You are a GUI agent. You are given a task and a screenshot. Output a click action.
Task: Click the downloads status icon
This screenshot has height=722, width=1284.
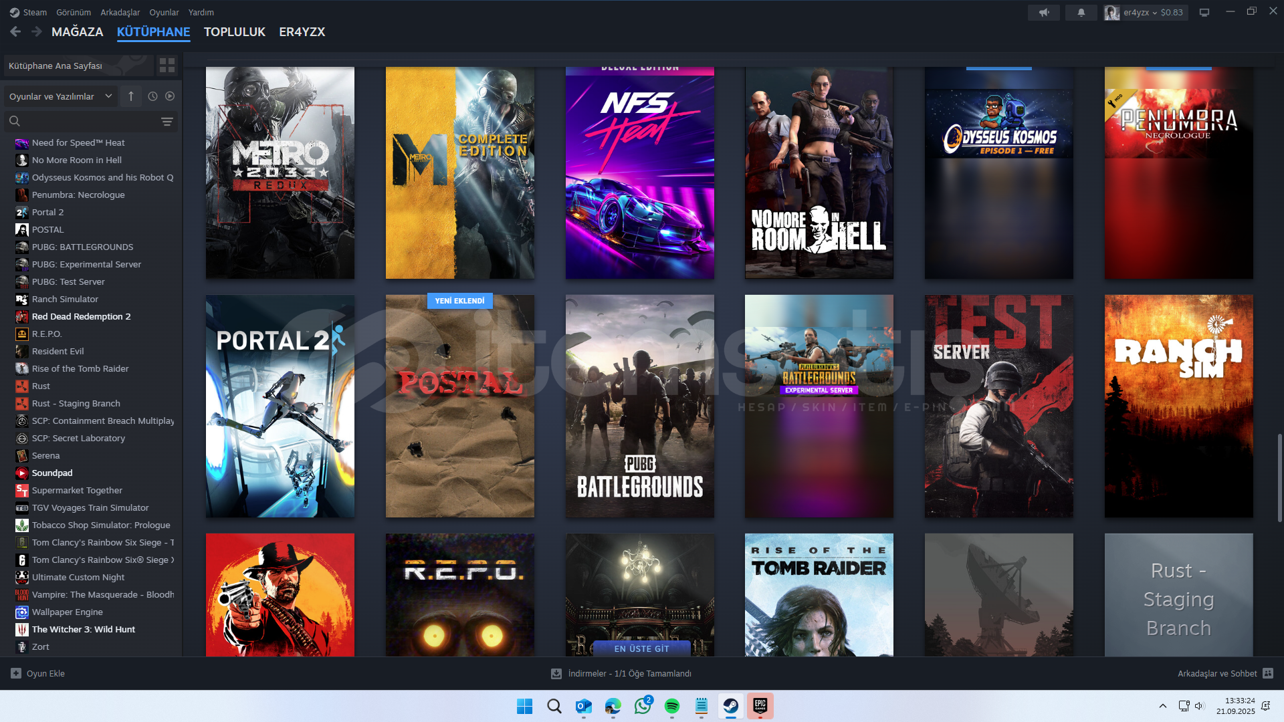point(556,673)
